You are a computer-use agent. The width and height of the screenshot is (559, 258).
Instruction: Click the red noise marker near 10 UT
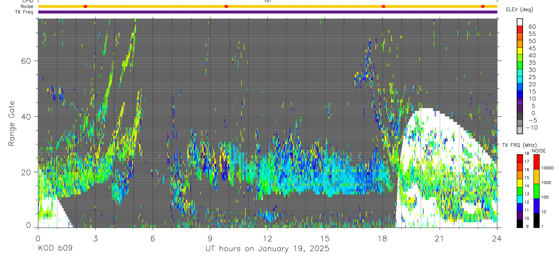coord(226,6)
